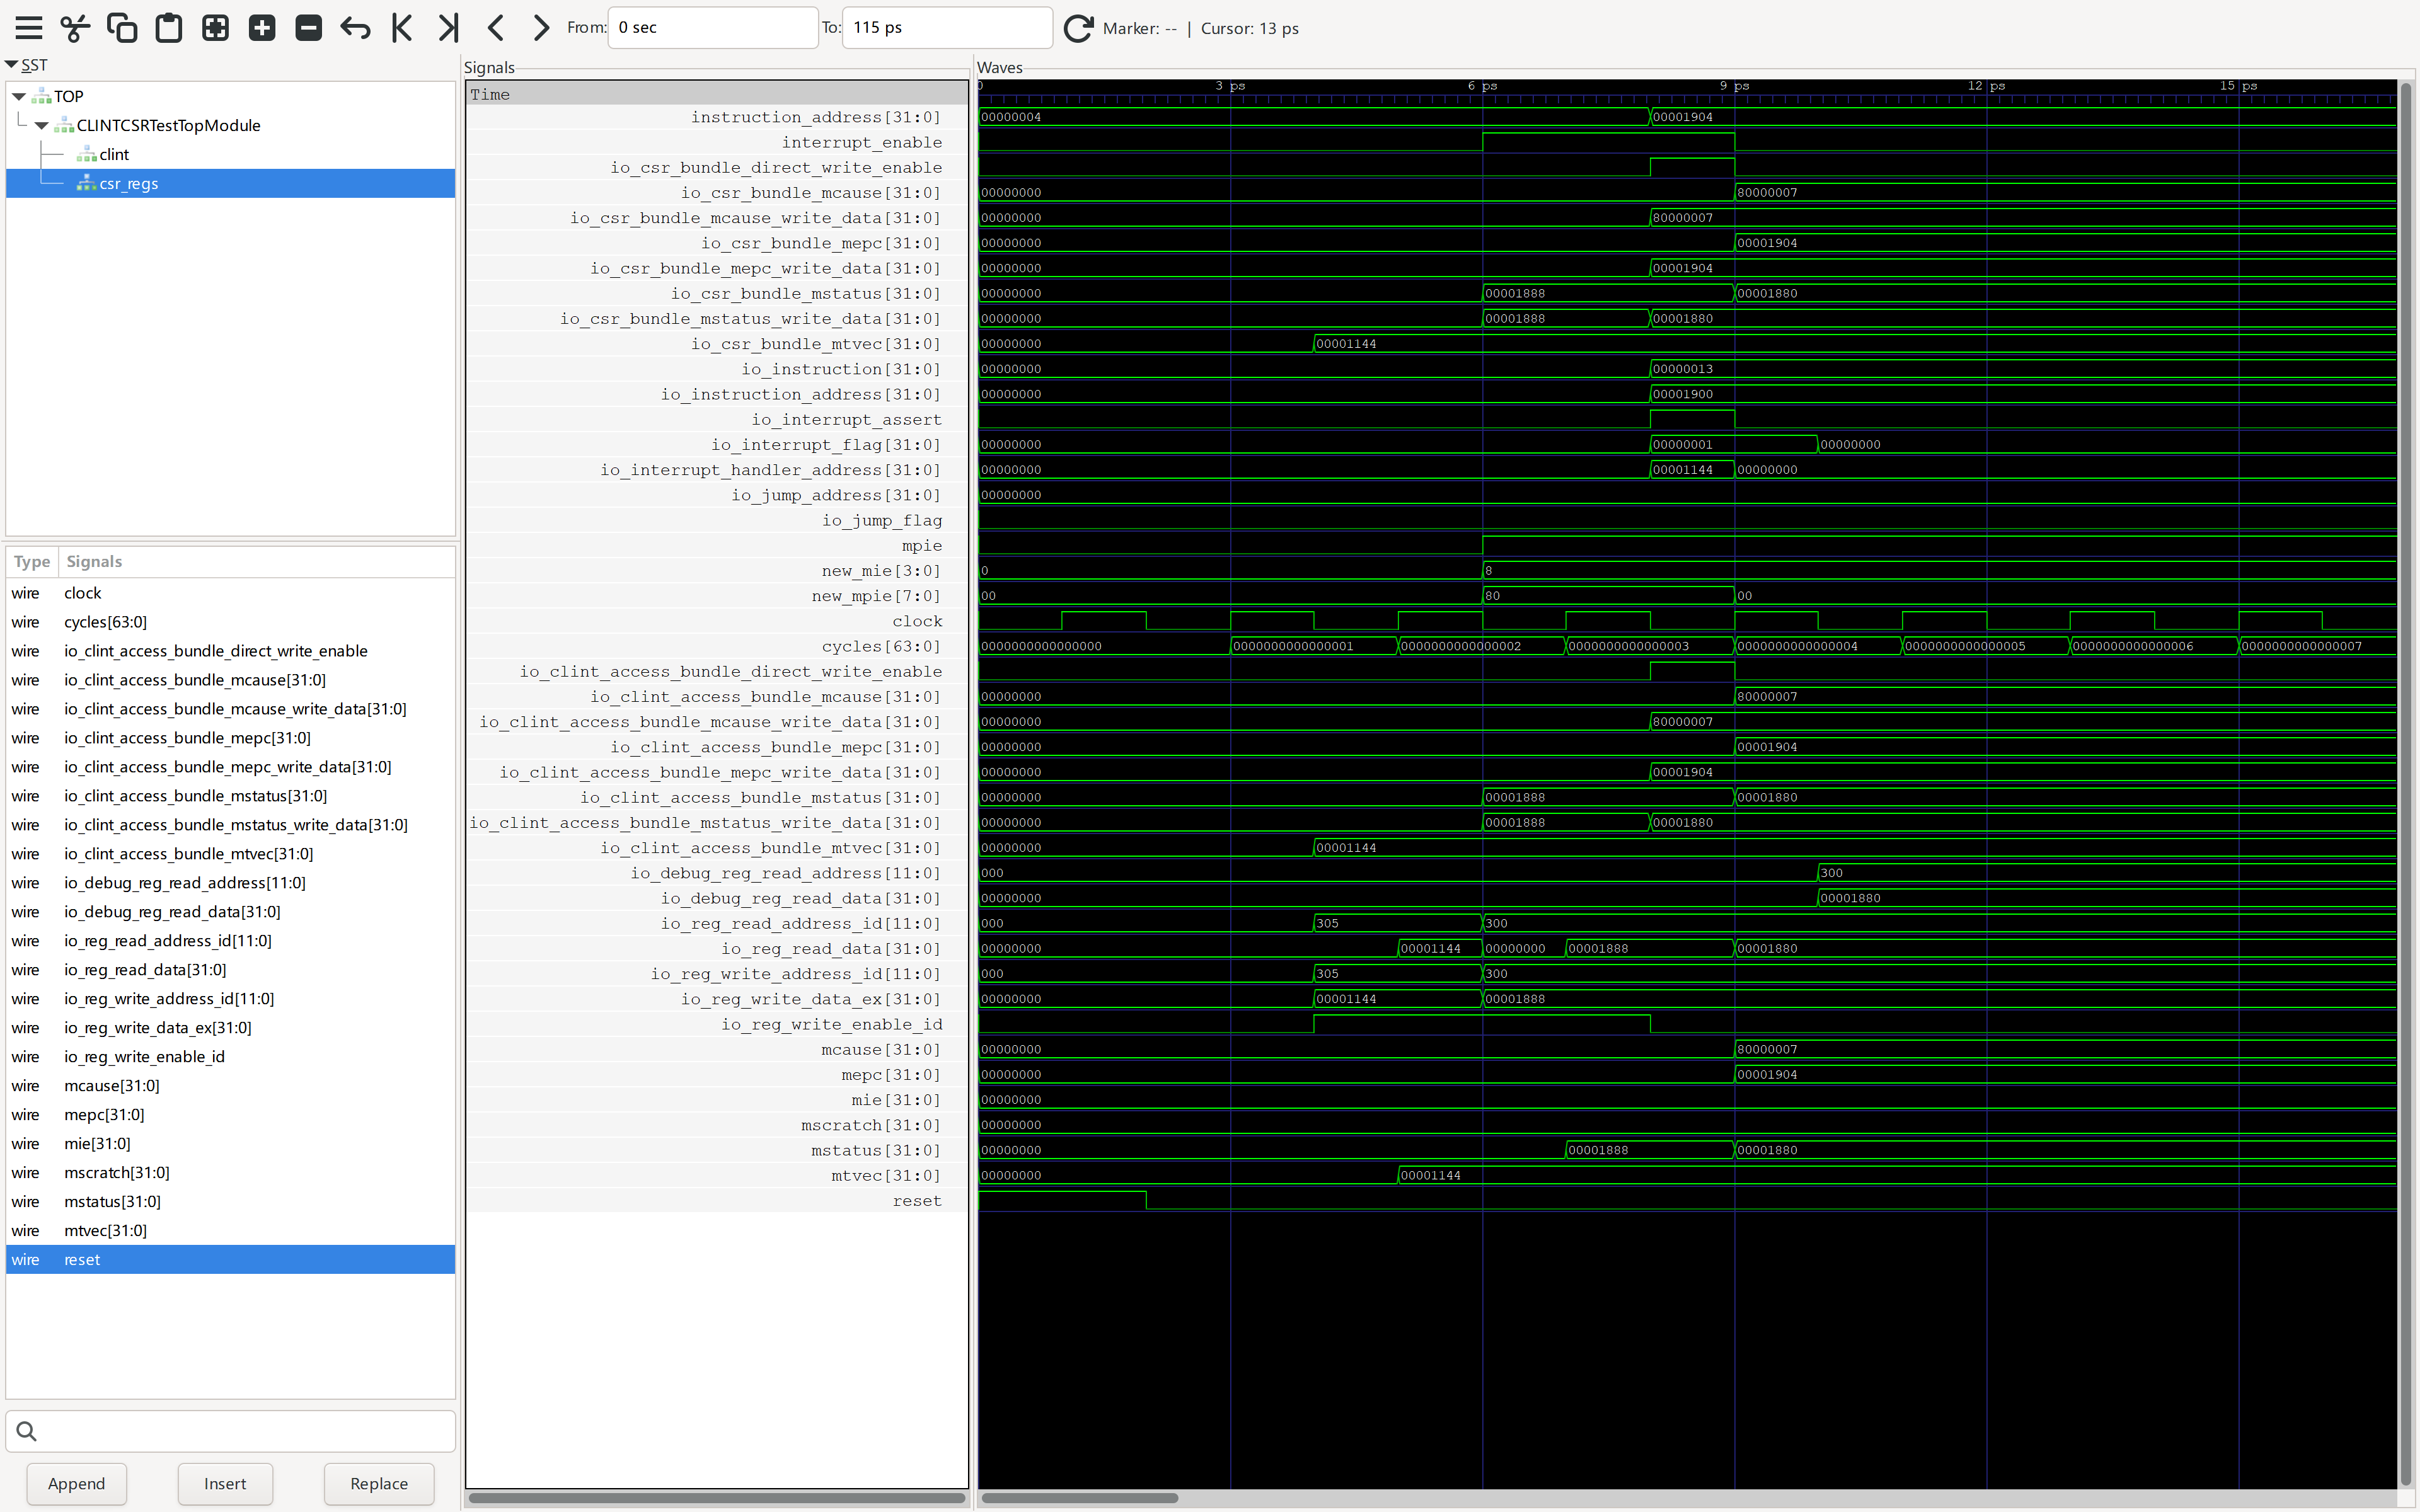Click the Zoom In plus icon

(262, 28)
